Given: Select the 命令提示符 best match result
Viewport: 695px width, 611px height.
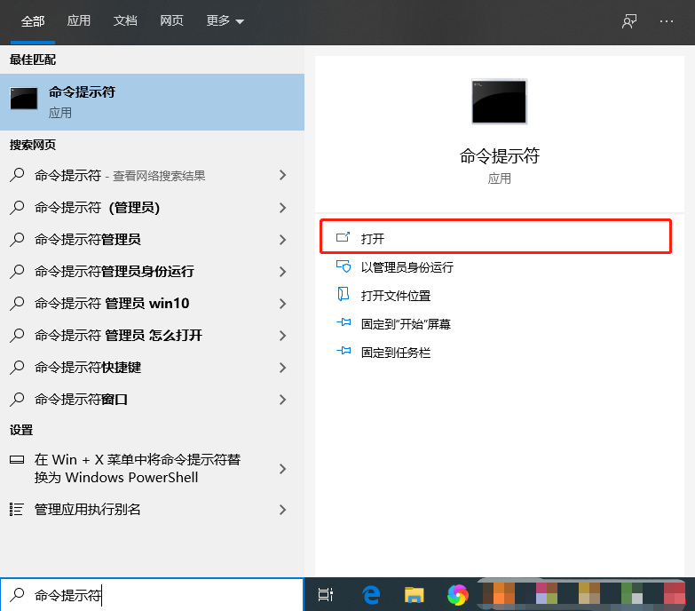Looking at the screenshot, I should point(152,102).
